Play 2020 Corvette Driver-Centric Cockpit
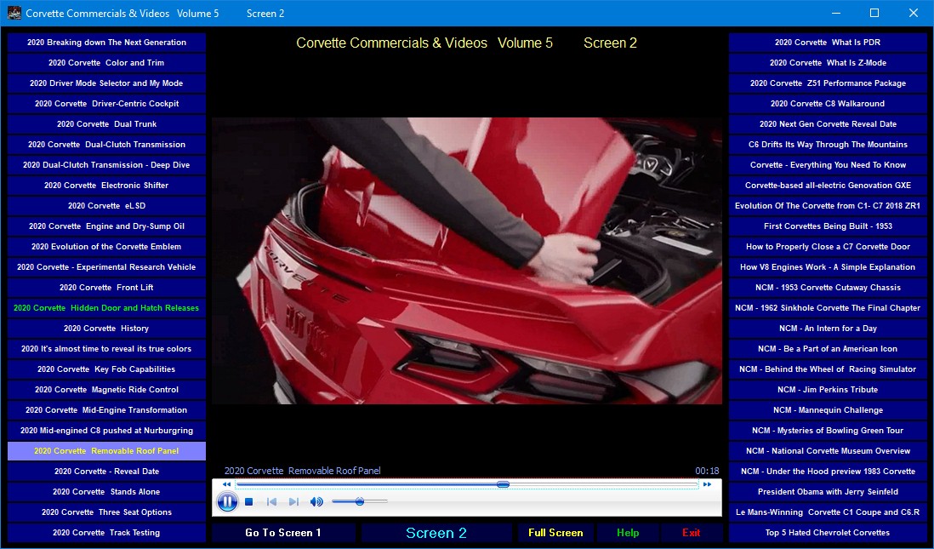The height and width of the screenshot is (549, 934). click(106, 104)
